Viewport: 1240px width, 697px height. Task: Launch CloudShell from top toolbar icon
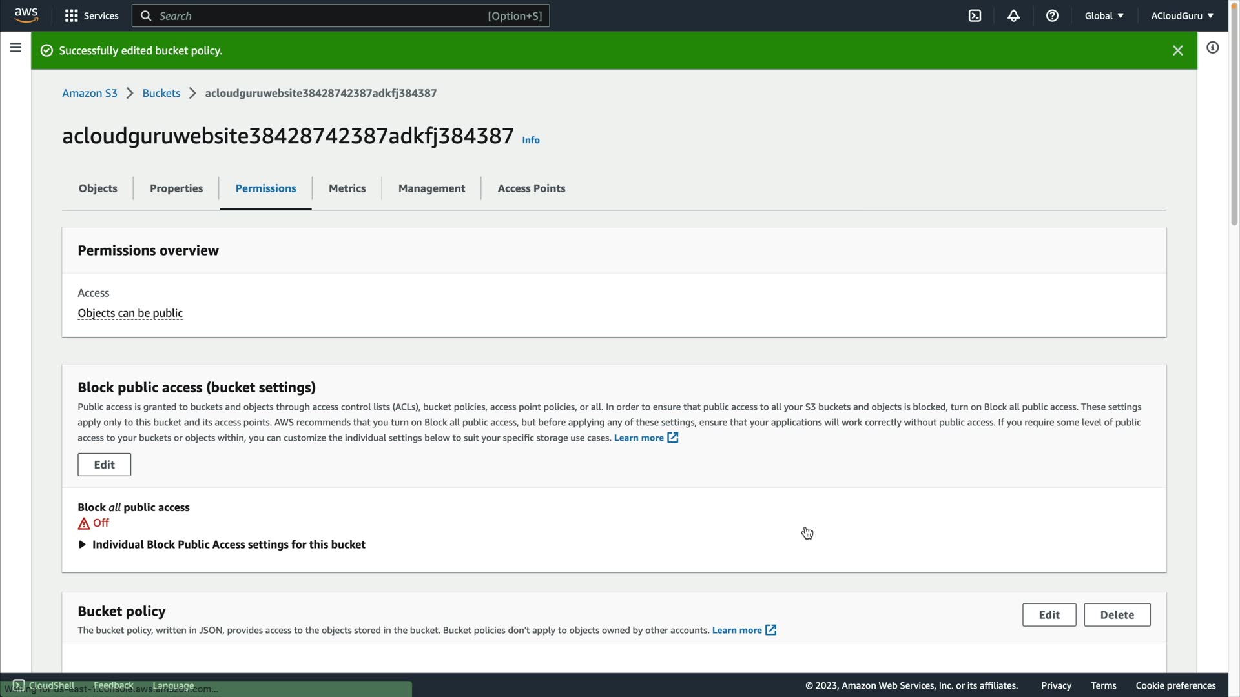tap(975, 15)
